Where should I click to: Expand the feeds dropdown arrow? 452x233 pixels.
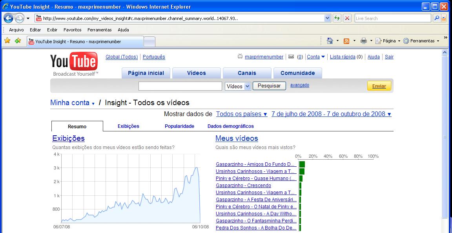point(354,41)
